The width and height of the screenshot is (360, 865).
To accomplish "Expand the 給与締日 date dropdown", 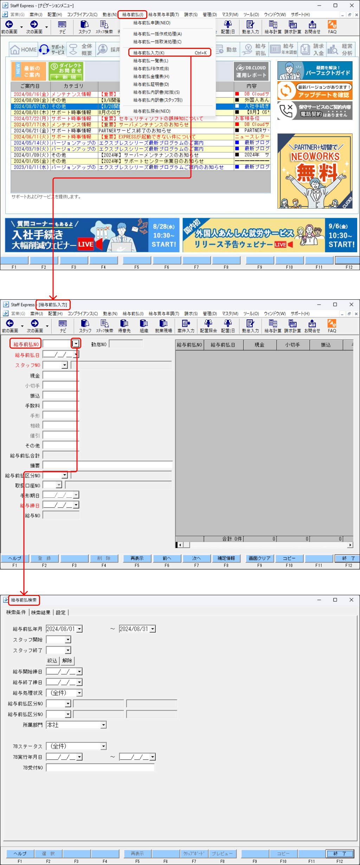I will pyautogui.click(x=76, y=505).
